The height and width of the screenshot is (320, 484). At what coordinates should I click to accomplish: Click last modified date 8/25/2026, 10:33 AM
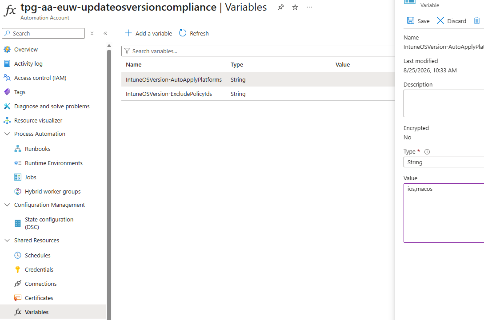tap(430, 70)
